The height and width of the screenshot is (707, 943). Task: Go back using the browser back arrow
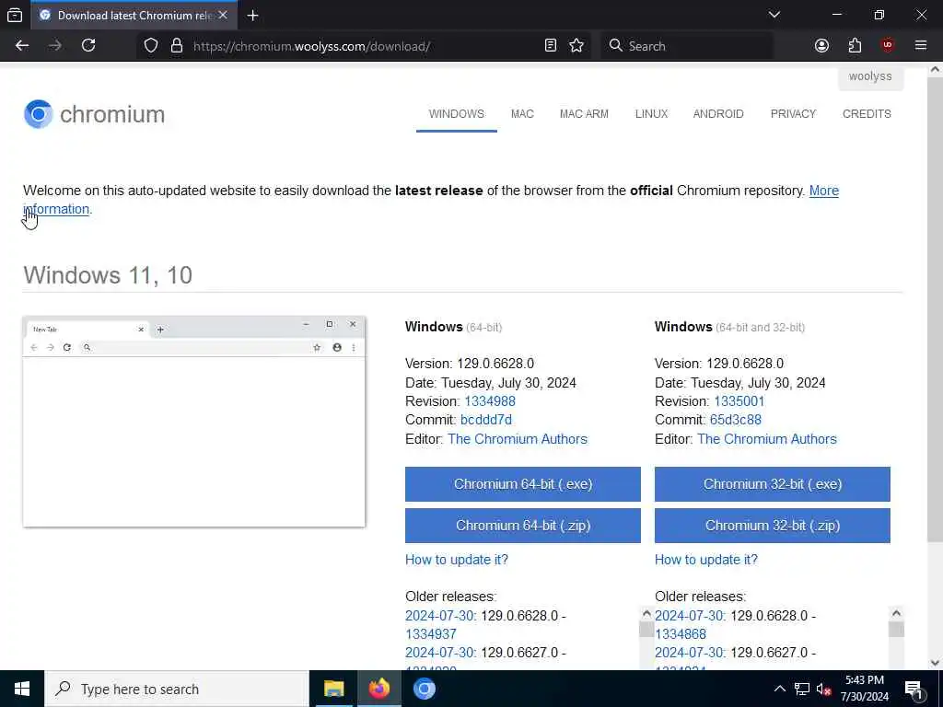(22, 46)
